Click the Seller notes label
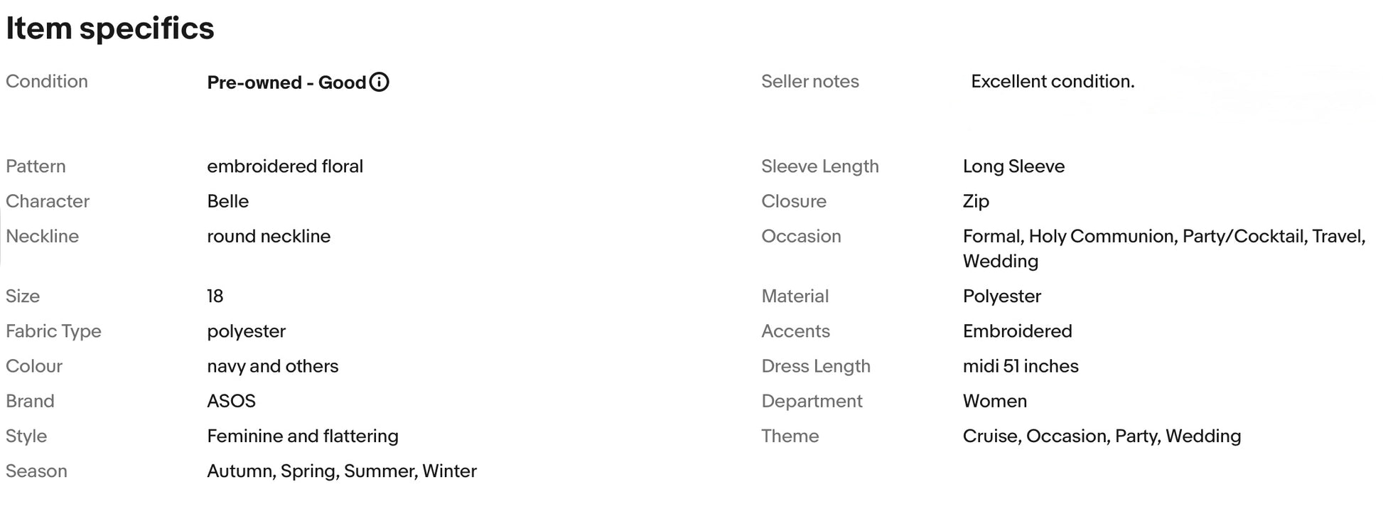This screenshot has width=1383, height=509. click(809, 82)
